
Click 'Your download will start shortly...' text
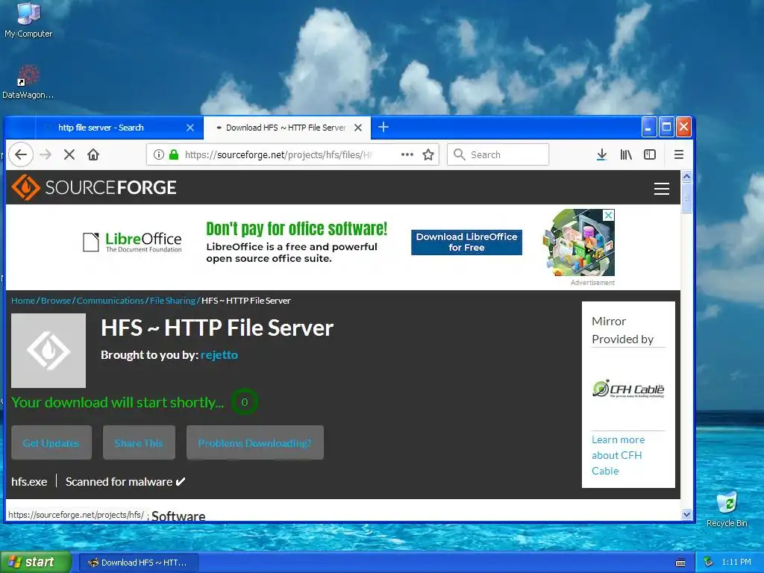coord(117,402)
